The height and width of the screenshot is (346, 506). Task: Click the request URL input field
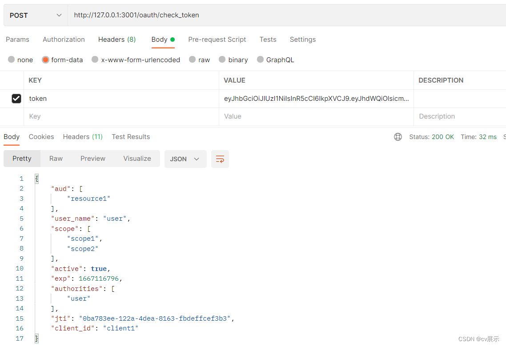[x=285, y=15]
